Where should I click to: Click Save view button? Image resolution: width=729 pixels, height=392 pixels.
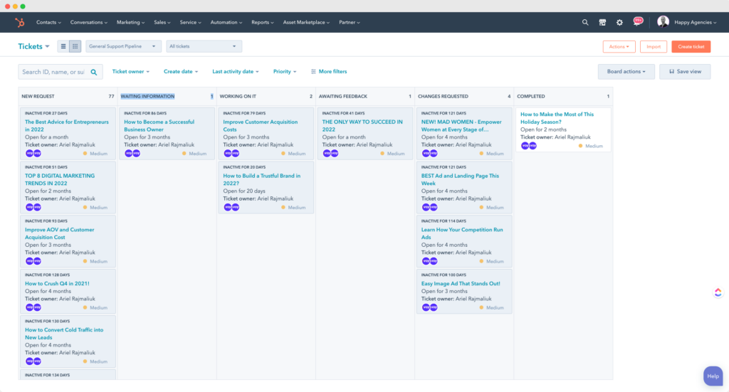click(685, 72)
